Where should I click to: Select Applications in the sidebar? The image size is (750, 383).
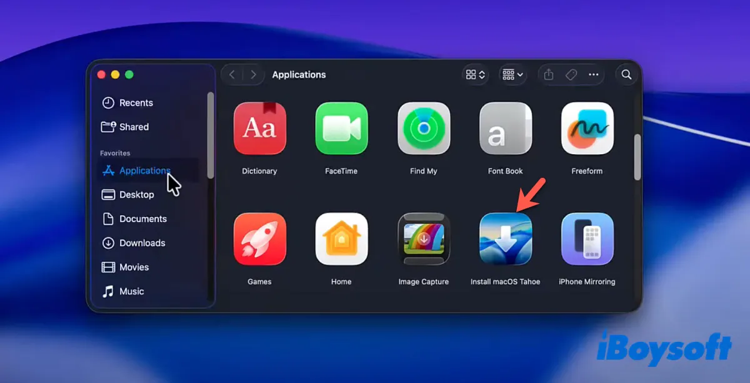click(149, 170)
